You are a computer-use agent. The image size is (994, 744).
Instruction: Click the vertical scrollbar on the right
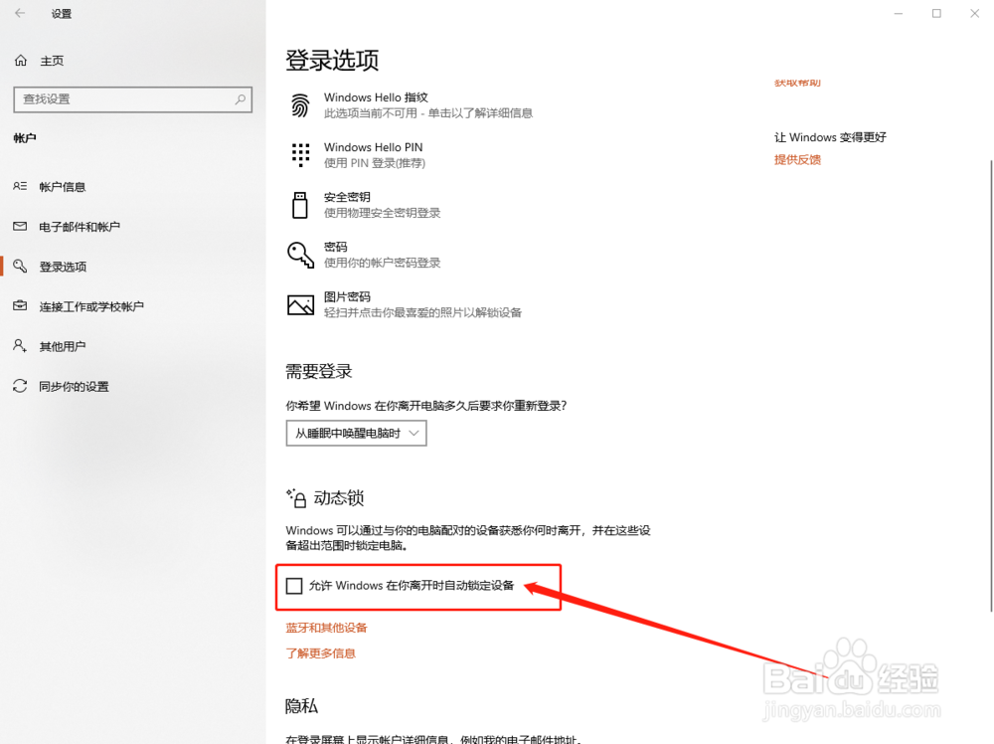(x=990, y=386)
